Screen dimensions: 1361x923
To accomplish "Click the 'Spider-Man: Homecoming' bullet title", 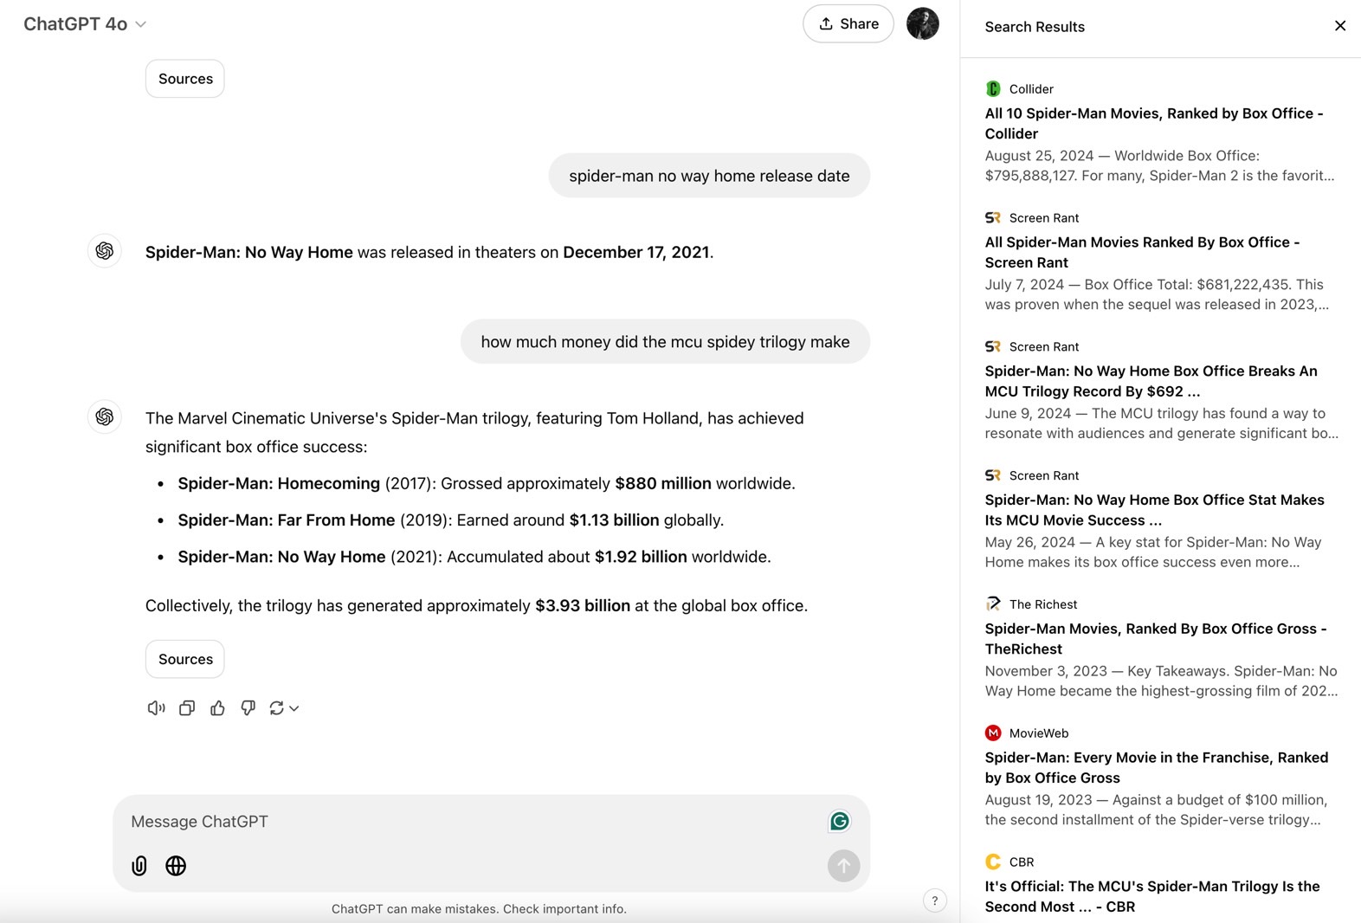I will click(279, 484).
